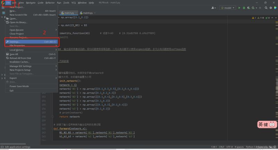278x150 pixels.
Task: Switch to the main3.py editor tab
Action: (x=69, y=13)
